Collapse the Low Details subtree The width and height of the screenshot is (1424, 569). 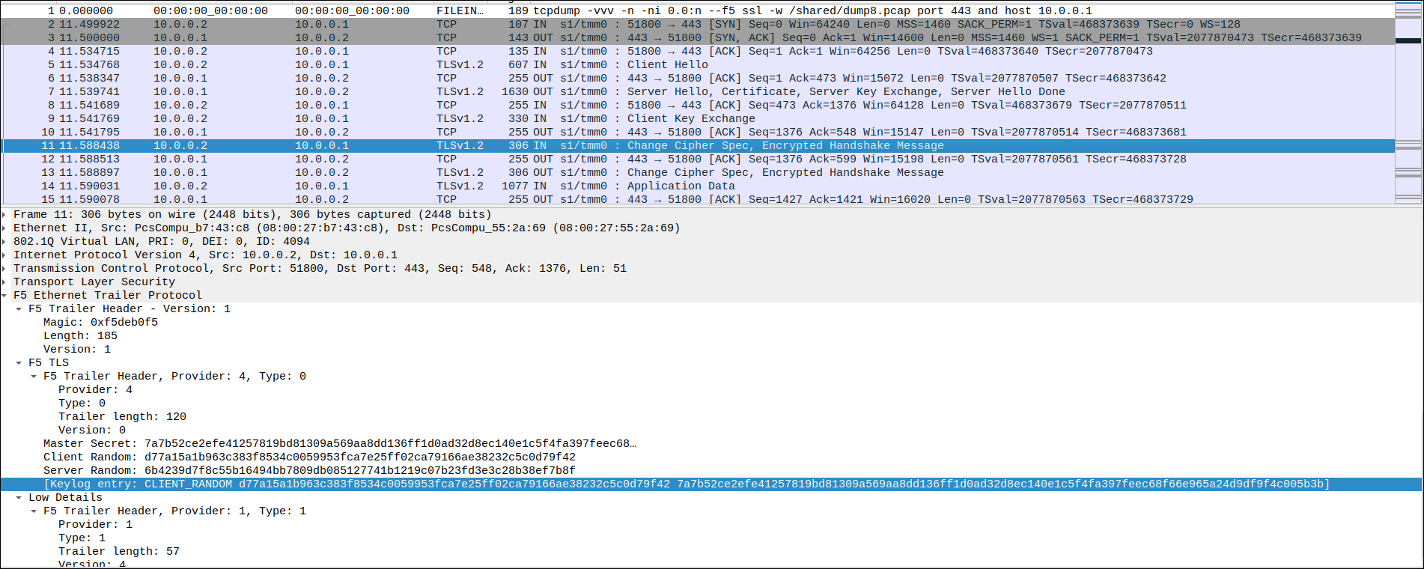[x=19, y=498]
